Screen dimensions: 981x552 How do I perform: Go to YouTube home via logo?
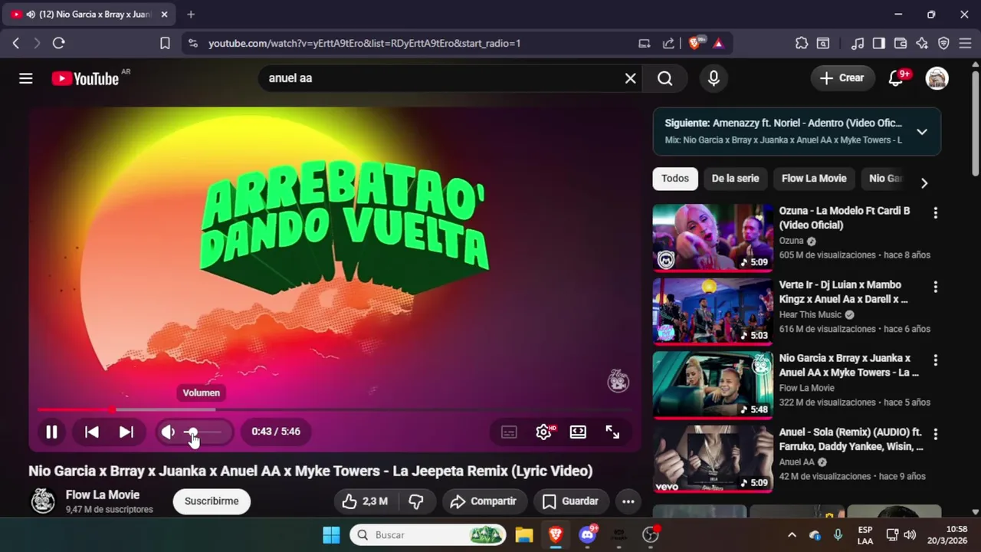pos(86,78)
